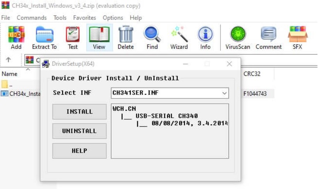Expand the Select INF dropdown

click(x=224, y=93)
